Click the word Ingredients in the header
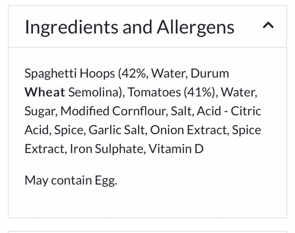Image resolution: width=295 pixels, height=233 pixels. click(x=71, y=27)
